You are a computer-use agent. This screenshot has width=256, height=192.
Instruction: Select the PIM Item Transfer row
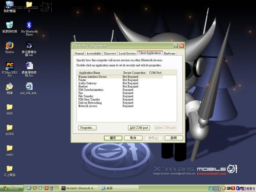(x=120, y=100)
